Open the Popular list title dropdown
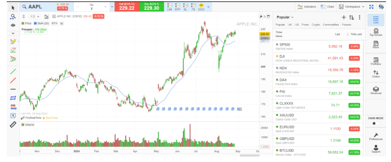 [x=285, y=17]
